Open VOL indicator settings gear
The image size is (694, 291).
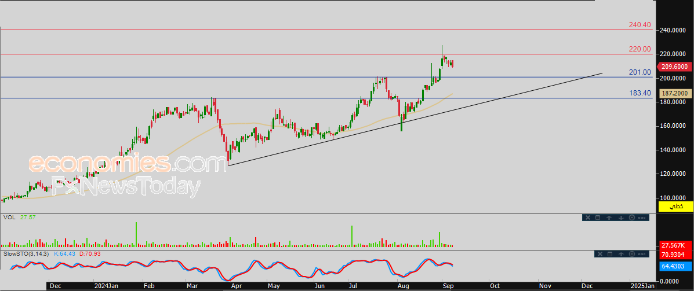click(632, 218)
